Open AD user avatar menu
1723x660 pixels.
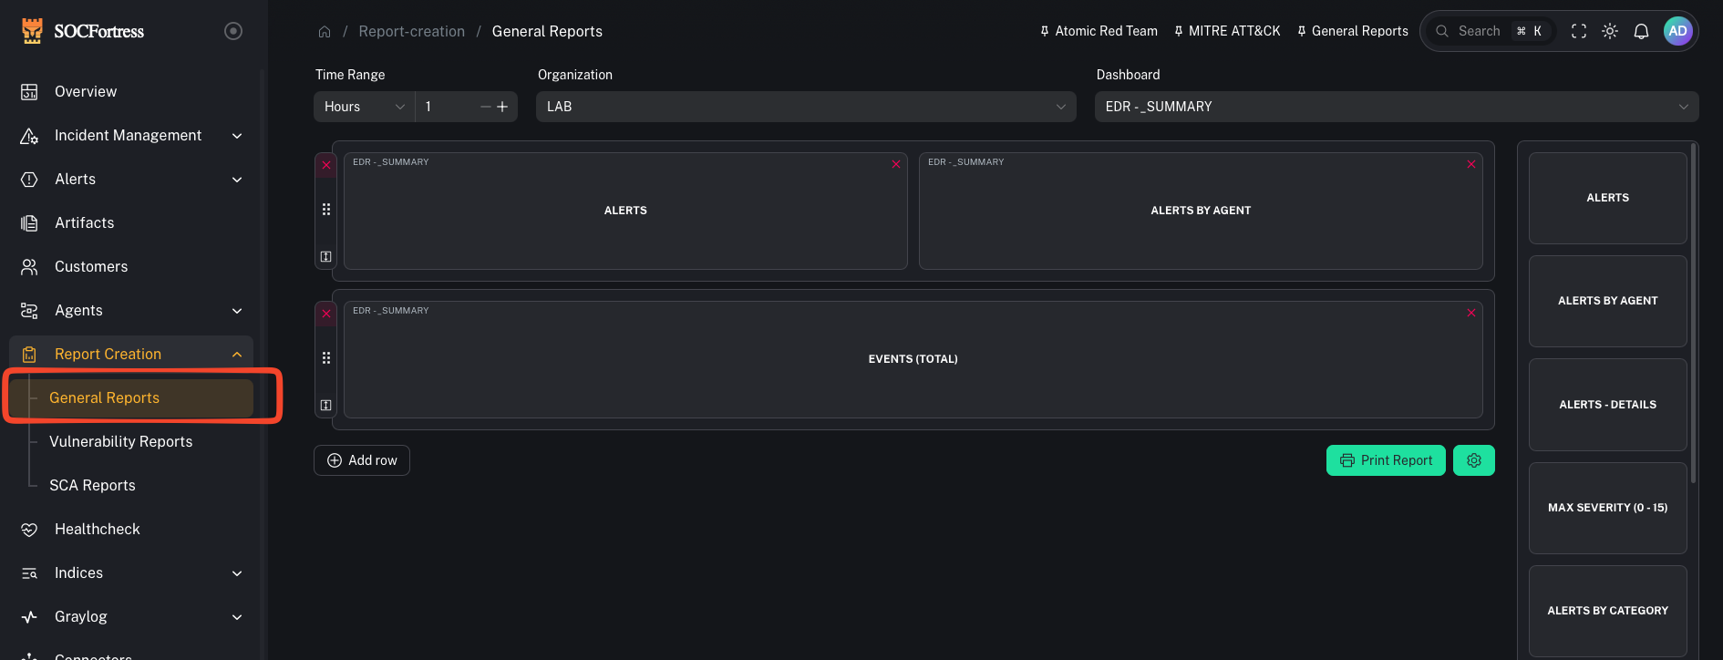[1677, 31]
